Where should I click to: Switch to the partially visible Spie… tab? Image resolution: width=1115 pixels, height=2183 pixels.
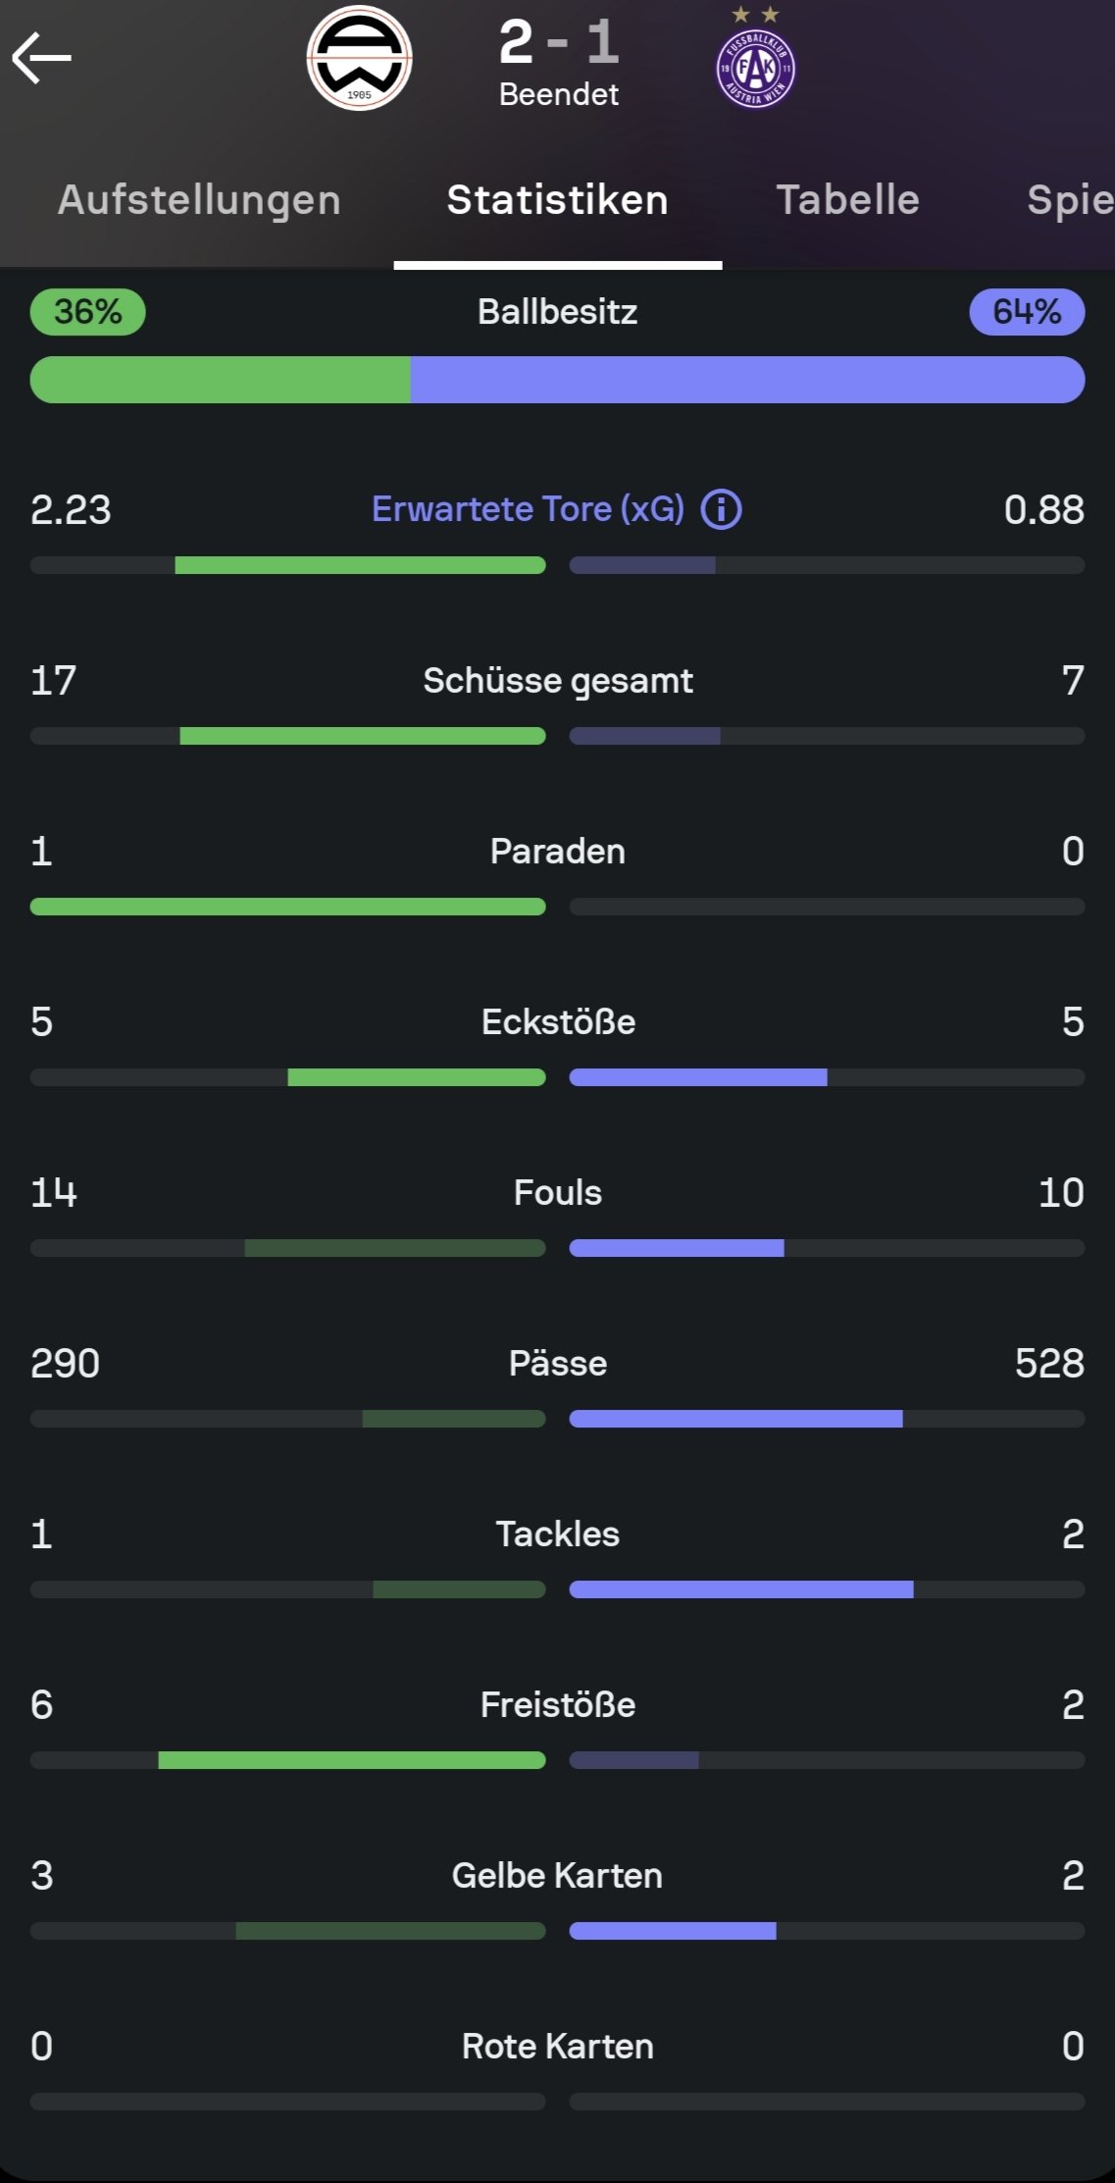click(1069, 200)
